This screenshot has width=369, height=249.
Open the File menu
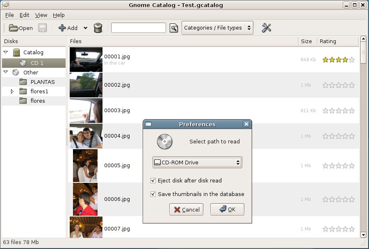(9, 15)
